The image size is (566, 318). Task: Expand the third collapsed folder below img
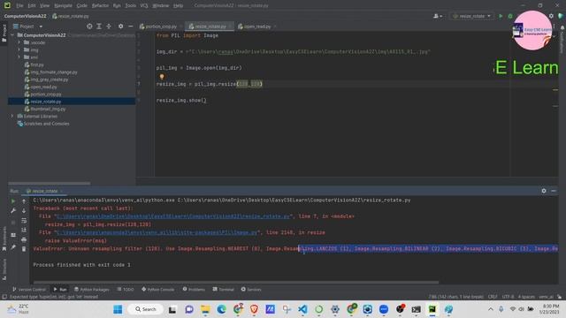tap(19, 57)
